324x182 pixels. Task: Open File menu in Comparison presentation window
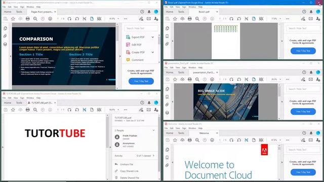click(x=4, y=7)
